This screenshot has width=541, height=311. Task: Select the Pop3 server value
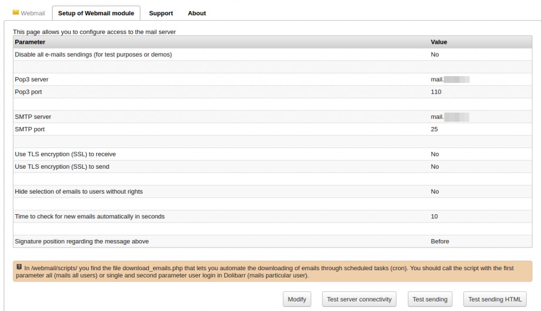coord(450,79)
